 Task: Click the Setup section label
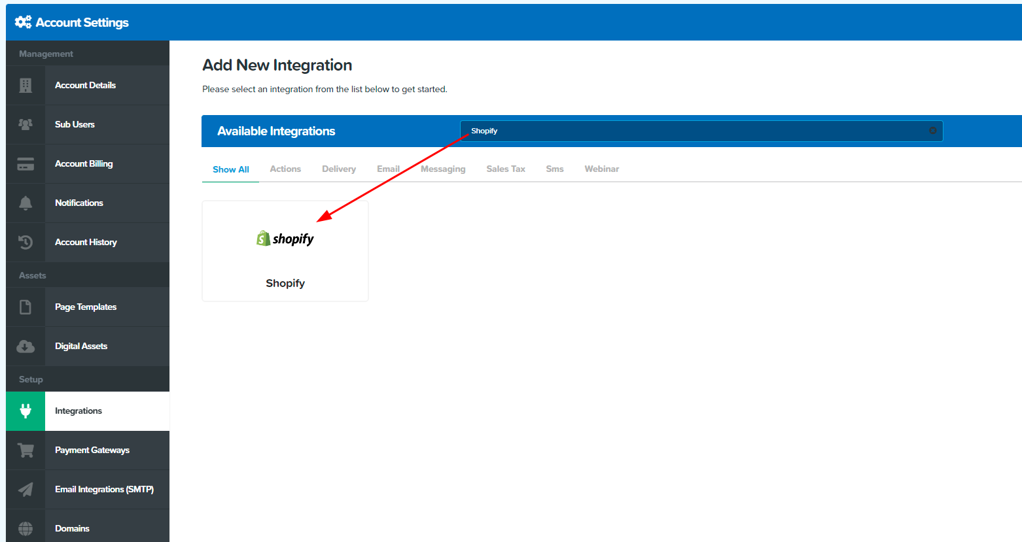click(31, 379)
